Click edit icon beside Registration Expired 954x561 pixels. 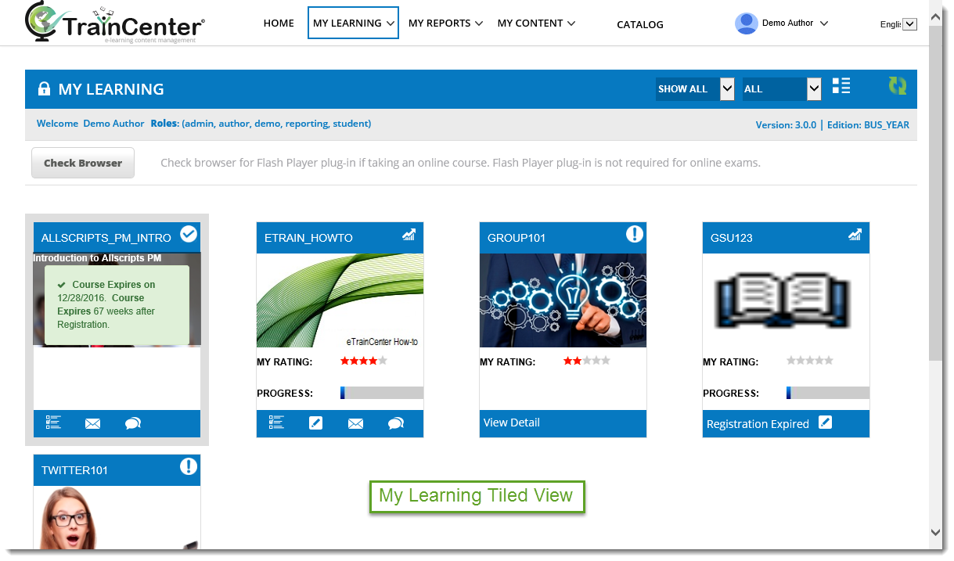pyautogui.click(x=825, y=423)
